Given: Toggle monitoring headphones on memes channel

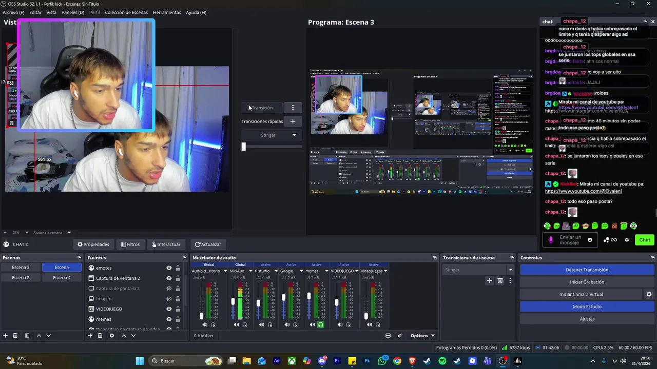Looking at the screenshot, I should [x=321, y=324].
